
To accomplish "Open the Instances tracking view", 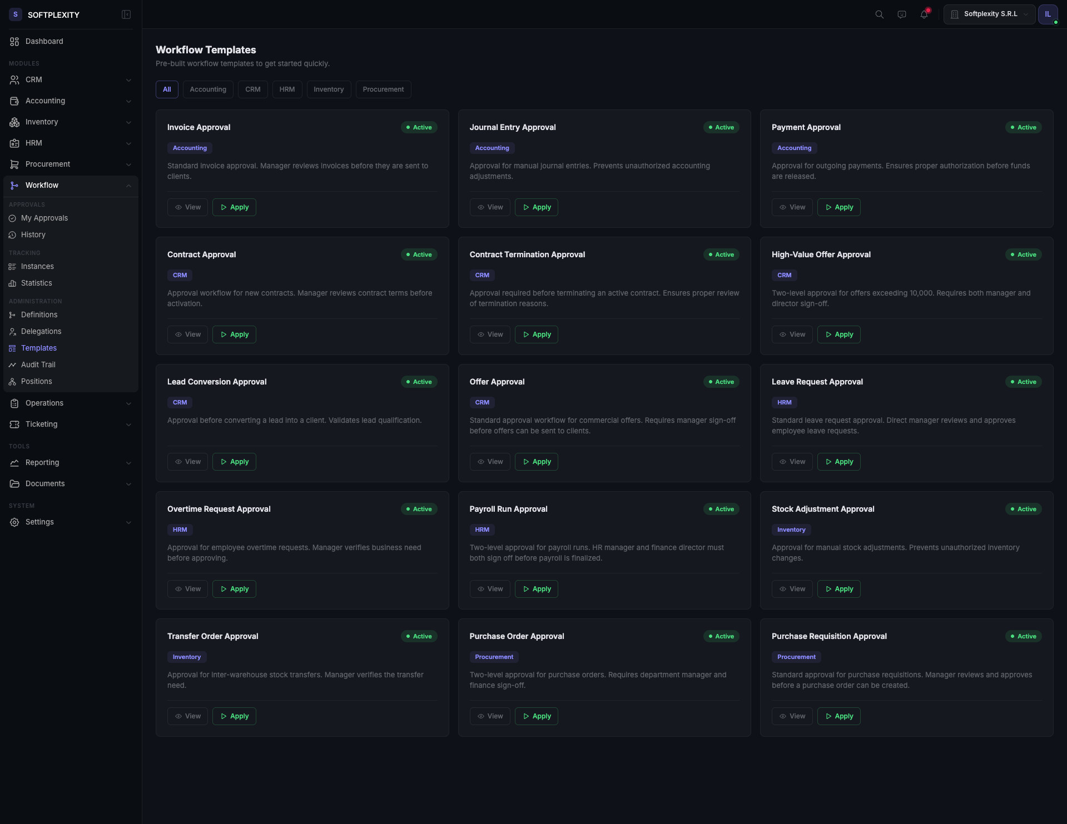I will 37,266.
